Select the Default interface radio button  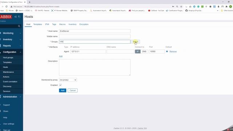pos(167,51)
